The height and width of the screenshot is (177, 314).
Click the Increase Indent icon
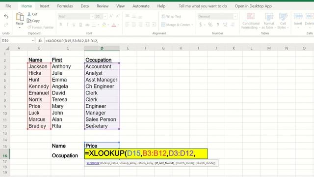pyautogui.click(x=154, y=25)
